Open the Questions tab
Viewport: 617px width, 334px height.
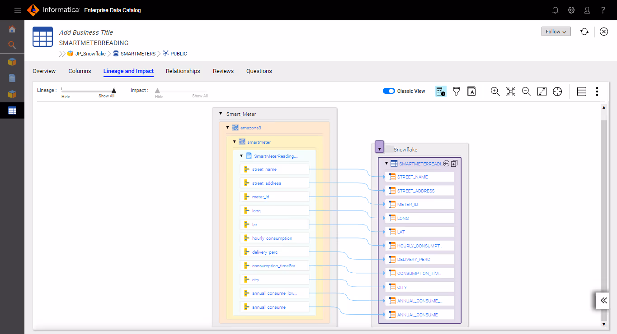coord(259,71)
